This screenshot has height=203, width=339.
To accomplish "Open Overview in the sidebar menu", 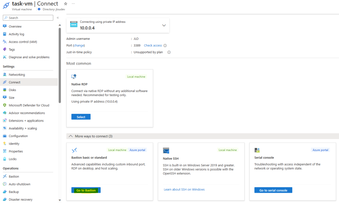I will (x=15, y=26).
